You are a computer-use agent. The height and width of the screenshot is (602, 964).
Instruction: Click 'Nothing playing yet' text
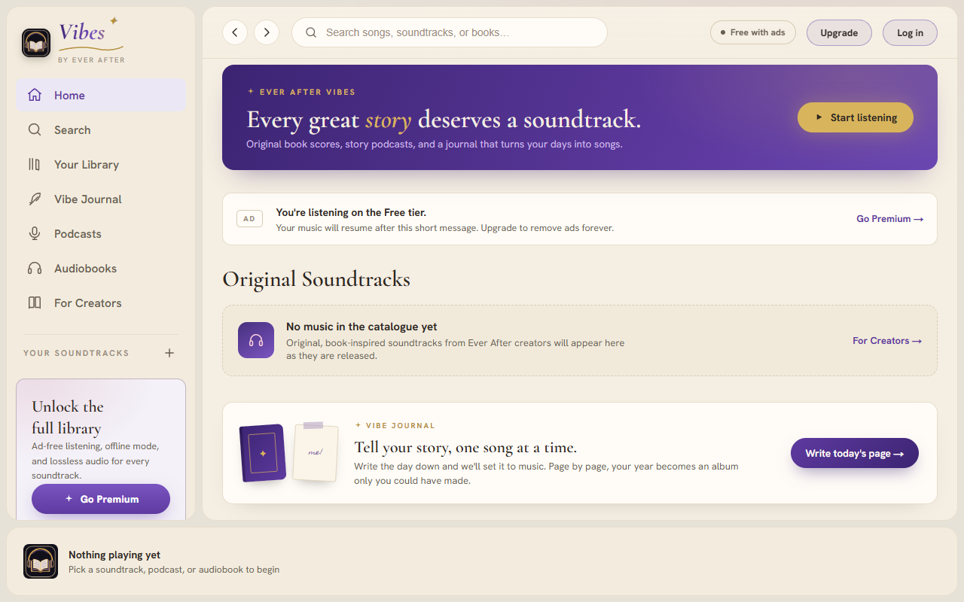[x=114, y=555]
